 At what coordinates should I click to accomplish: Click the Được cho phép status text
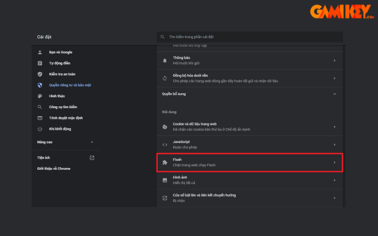[x=185, y=147]
